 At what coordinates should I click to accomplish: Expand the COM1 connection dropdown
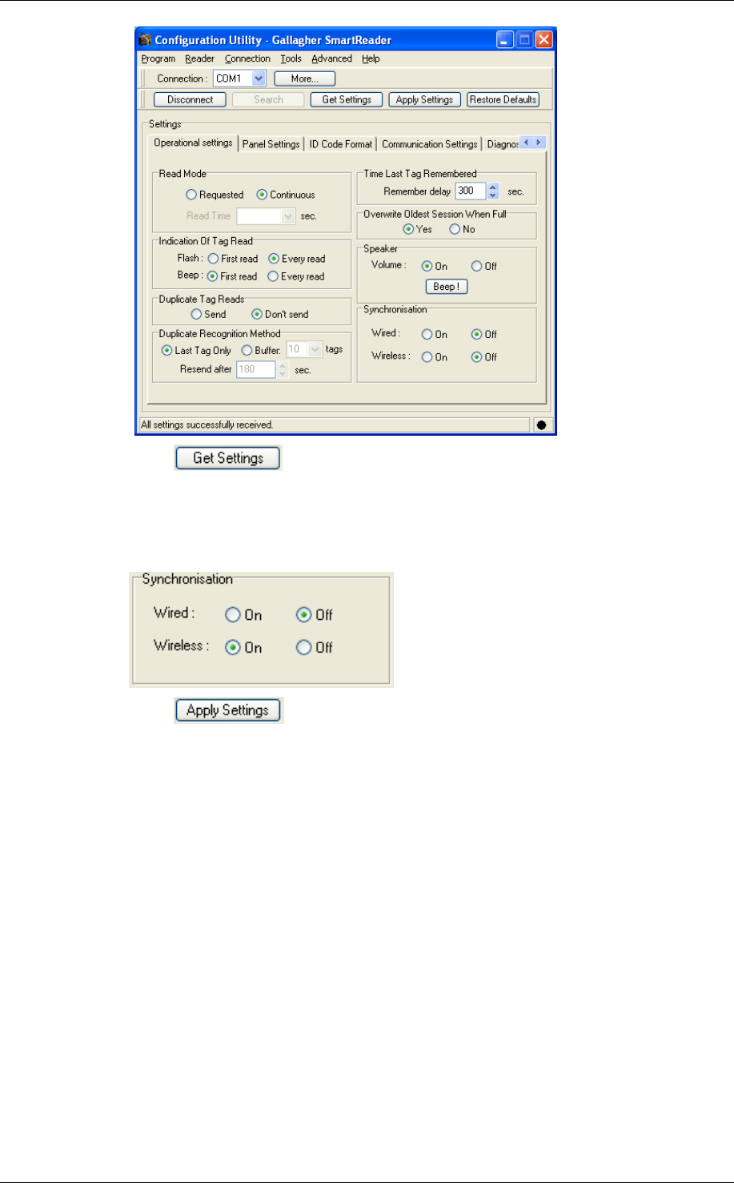(x=259, y=78)
